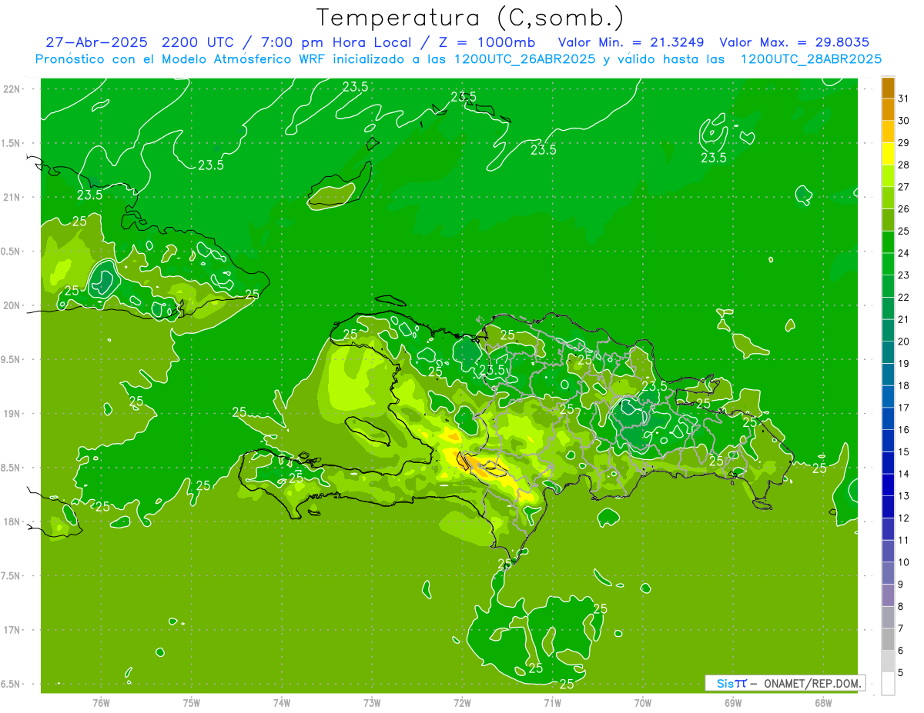Click the colorbar label '15'
The image size is (924, 713).
point(904,451)
